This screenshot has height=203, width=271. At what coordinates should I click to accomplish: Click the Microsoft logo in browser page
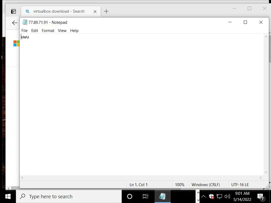coord(16,43)
